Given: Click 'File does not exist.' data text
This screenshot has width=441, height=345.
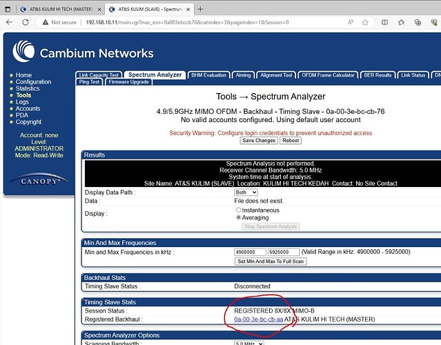Looking at the screenshot, I should click(x=259, y=201).
